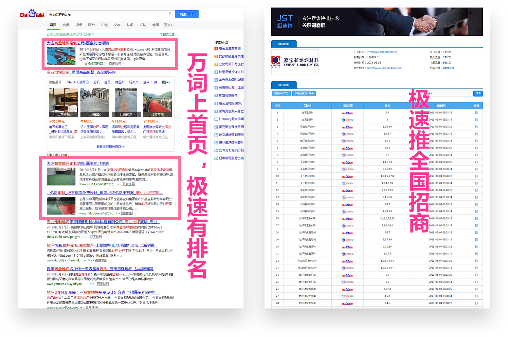Open the view icon in ranking row 16
This screenshot has width=508, height=337.
[x=476, y=218]
